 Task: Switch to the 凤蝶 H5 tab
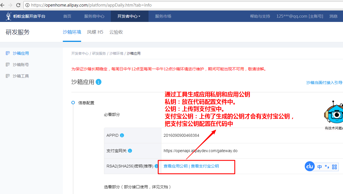click(95, 32)
